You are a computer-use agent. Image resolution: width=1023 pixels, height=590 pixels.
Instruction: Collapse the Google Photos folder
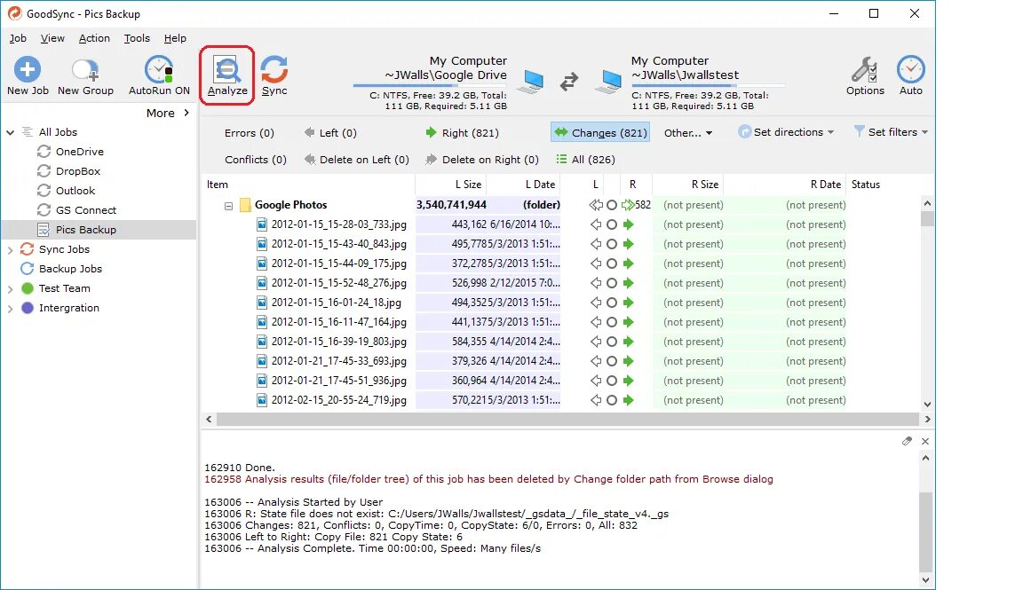point(228,206)
